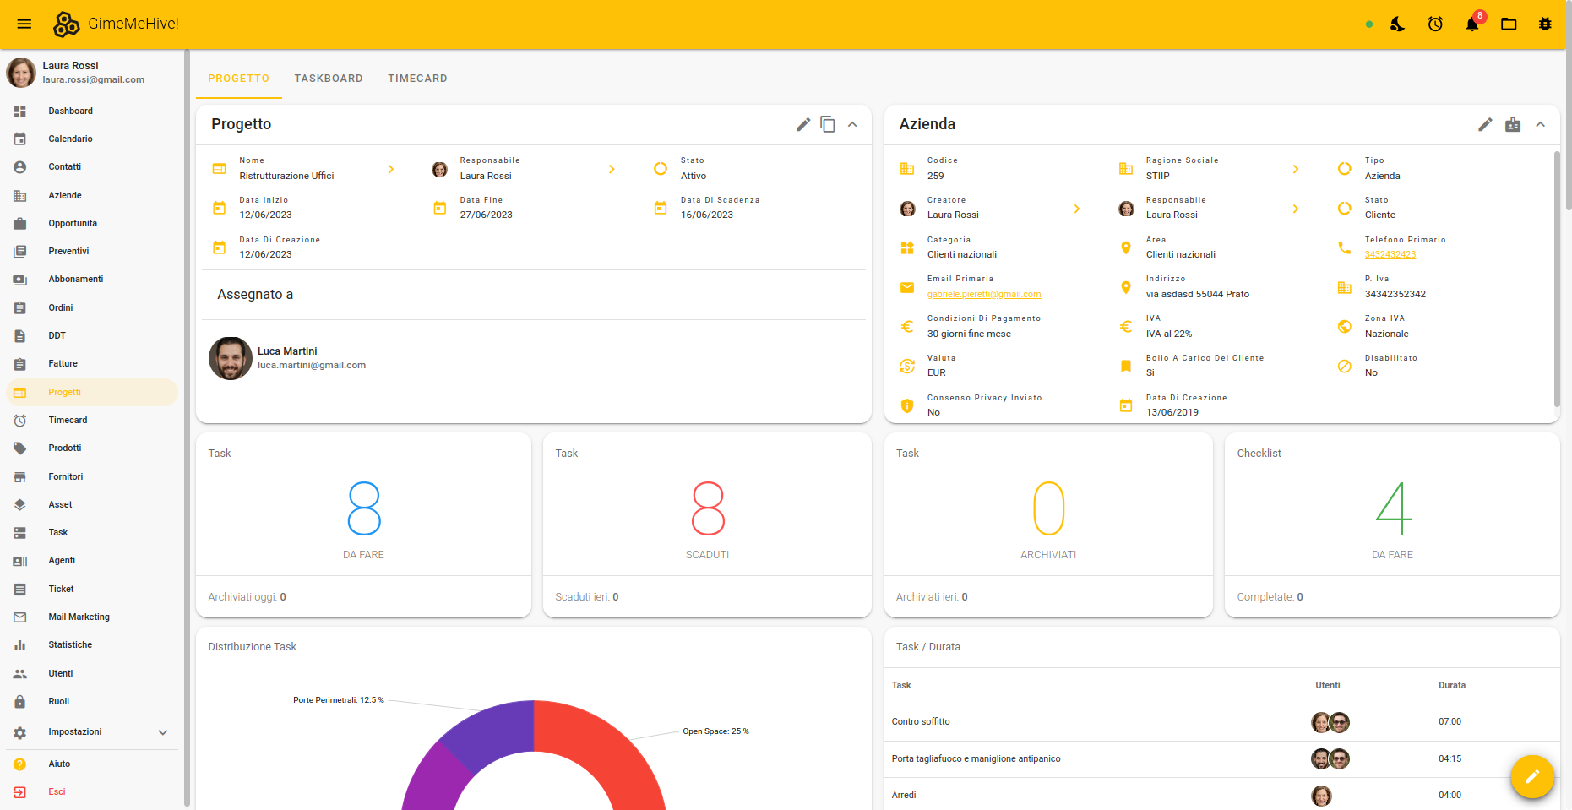
Task: Switch to the Progetto tab
Action: coord(239,79)
